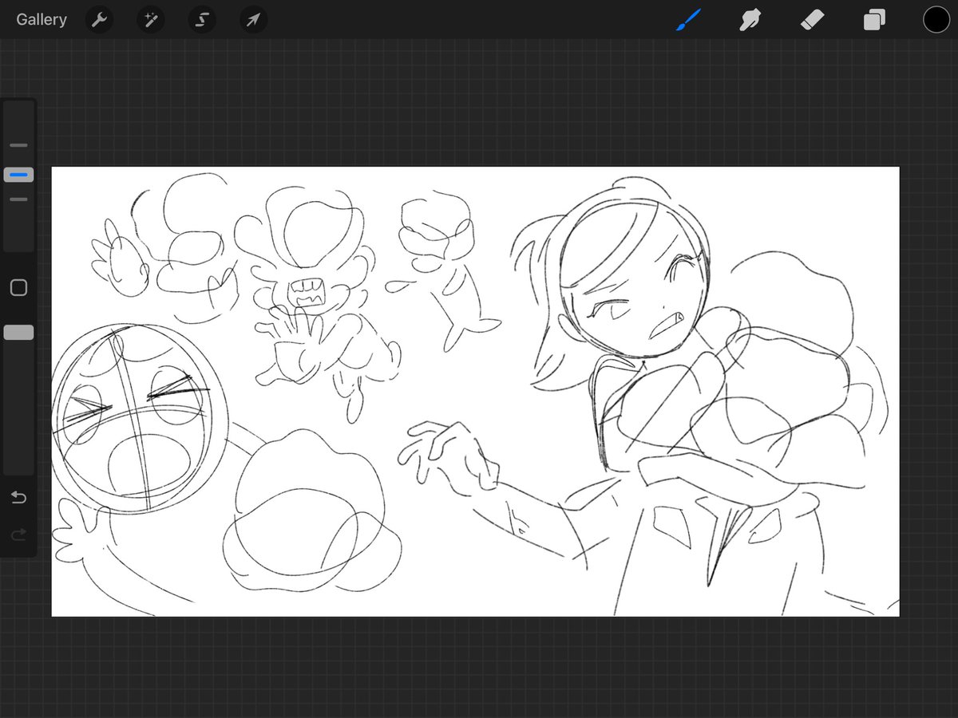958x718 pixels.
Task: Tap the square modify button in sidebar
Action: [x=18, y=288]
